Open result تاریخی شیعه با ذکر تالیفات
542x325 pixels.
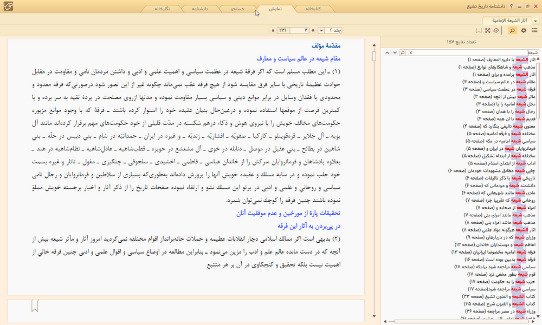[x=500, y=178]
